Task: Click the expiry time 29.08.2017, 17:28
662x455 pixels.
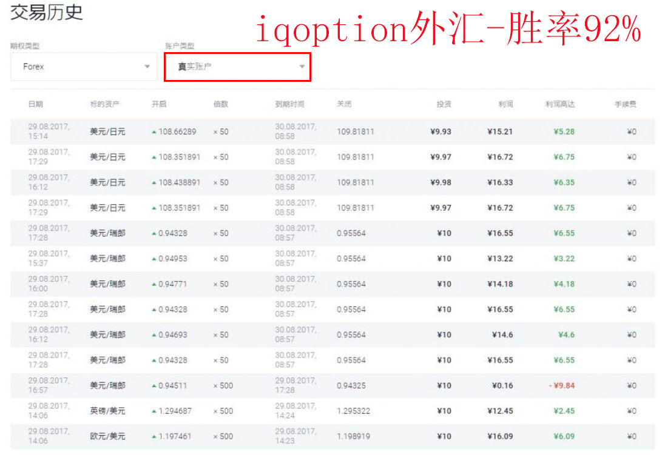Action: coord(296,385)
